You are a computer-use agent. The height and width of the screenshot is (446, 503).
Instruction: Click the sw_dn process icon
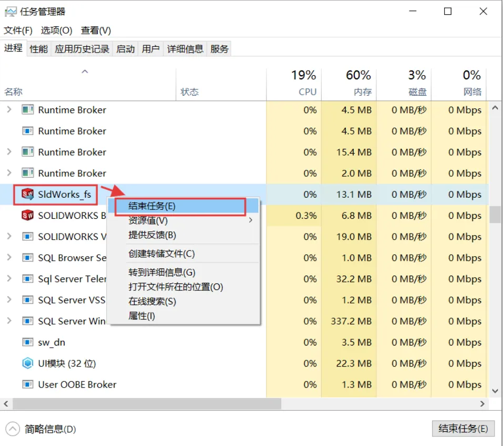[x=27, y=342]
